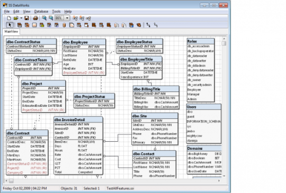This screenshot has width=286, height=193.
Task: Select dbo.UserDate in the Domains list
Action: pyautogui.click(x=197, y=171)
